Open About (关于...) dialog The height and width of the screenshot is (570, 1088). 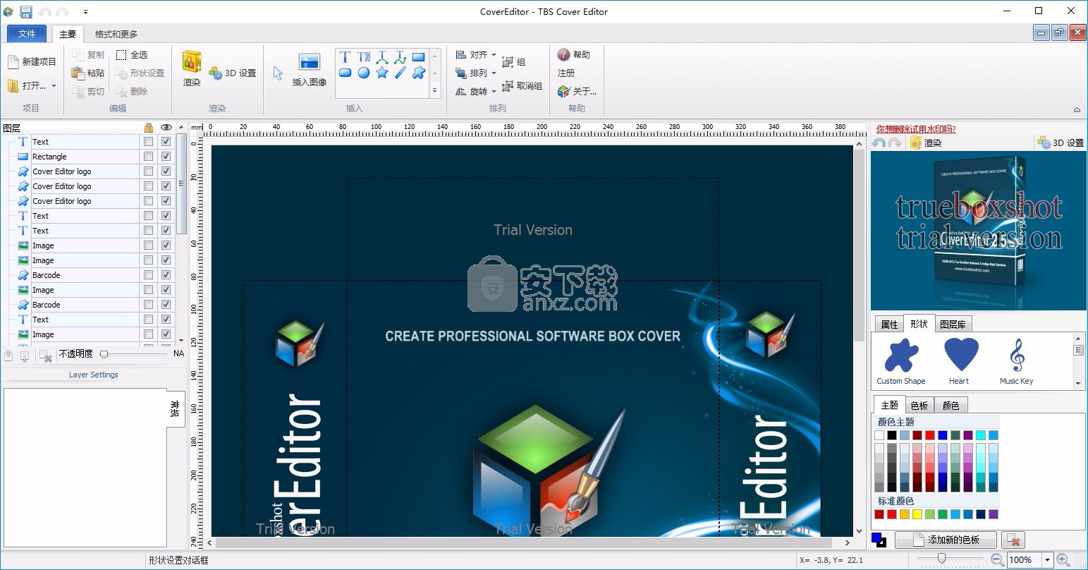(x=577, y=91)
